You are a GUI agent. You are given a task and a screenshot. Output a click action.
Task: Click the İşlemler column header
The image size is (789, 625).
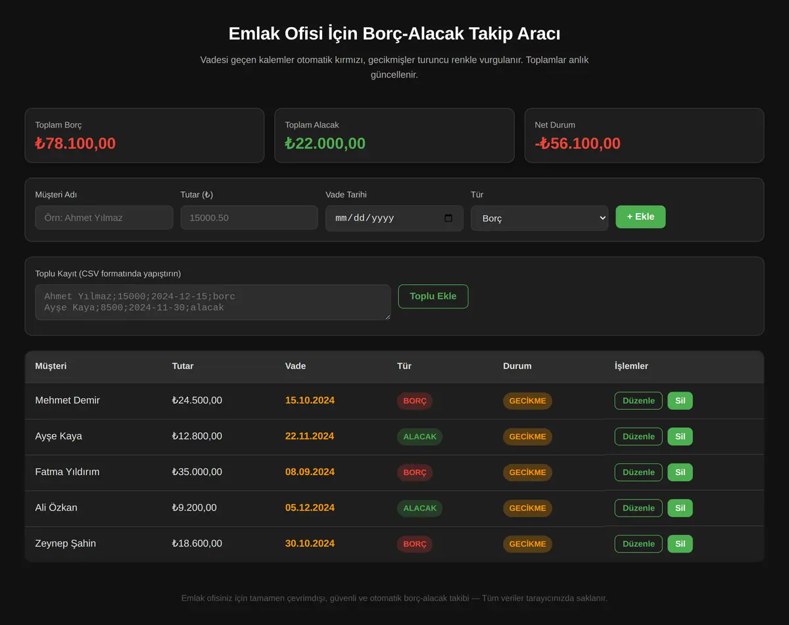[x=631, y=366]
